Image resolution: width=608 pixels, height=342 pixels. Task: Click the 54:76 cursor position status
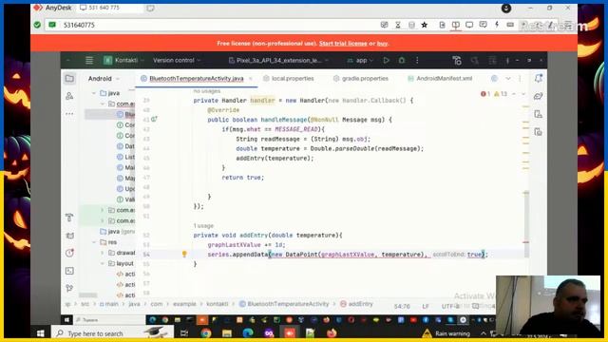click(x=402, y=306)
